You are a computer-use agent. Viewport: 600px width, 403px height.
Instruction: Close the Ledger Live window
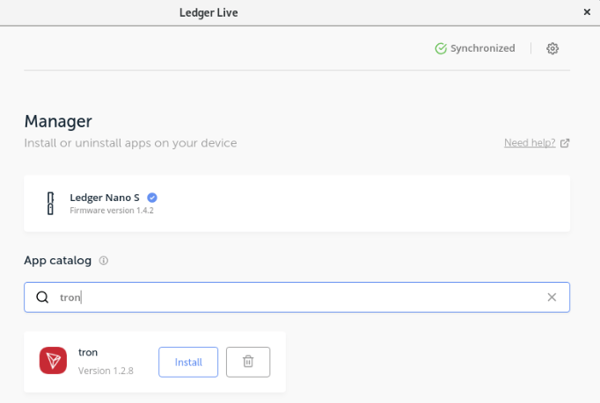pyautogui.click(x=587, y=12)
